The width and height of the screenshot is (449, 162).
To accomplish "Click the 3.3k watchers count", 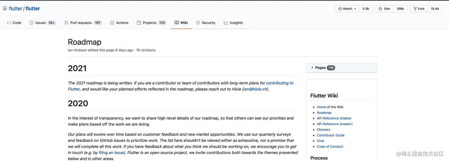I will [x=366, y=9].
